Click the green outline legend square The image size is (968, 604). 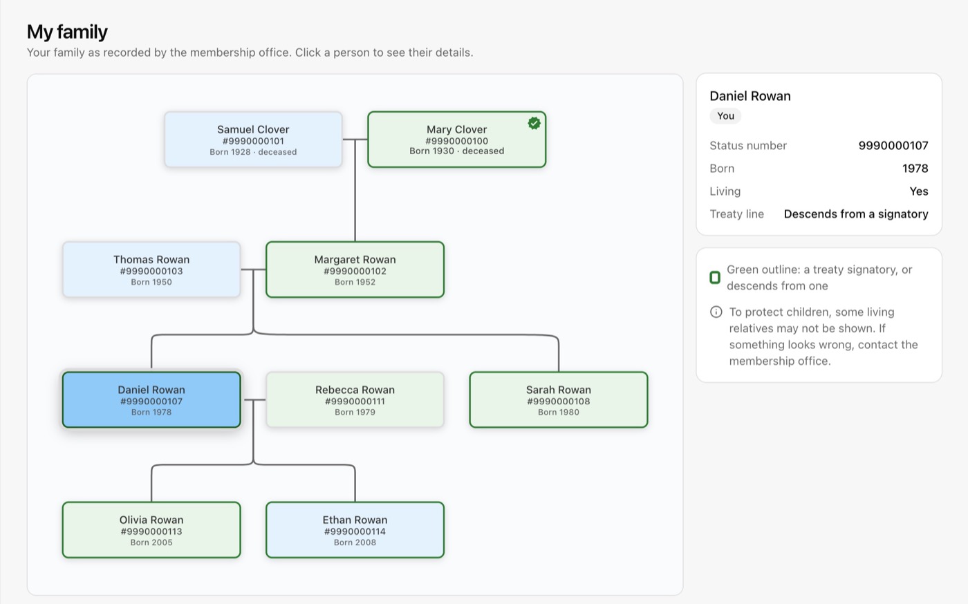[x=715, y=277]
